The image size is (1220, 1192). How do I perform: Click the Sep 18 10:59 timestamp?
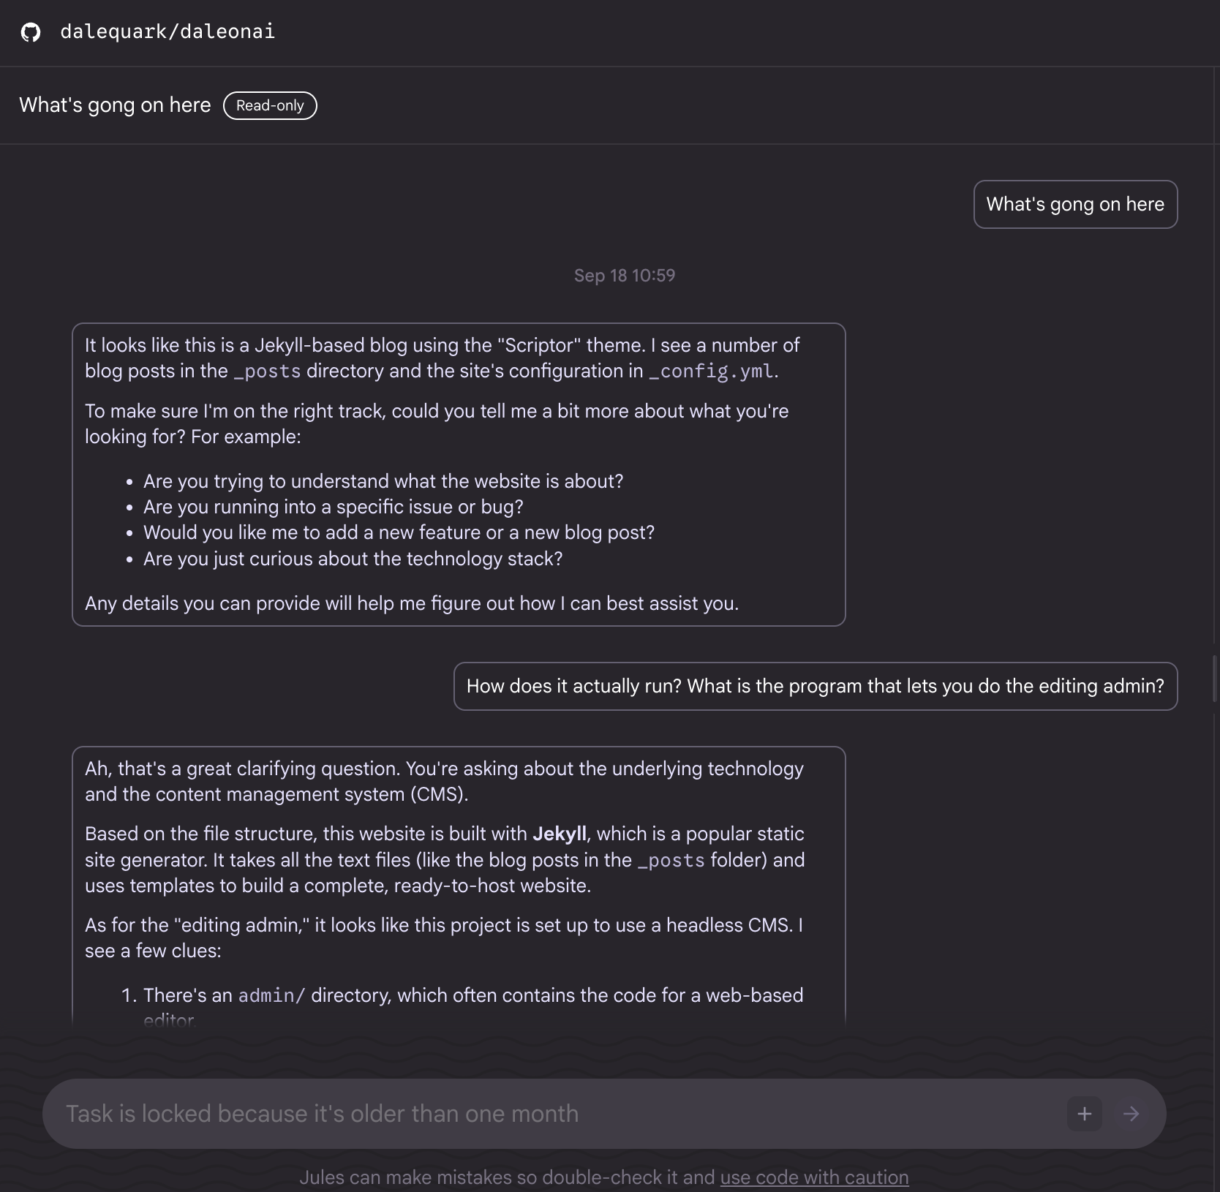(624, 276)
